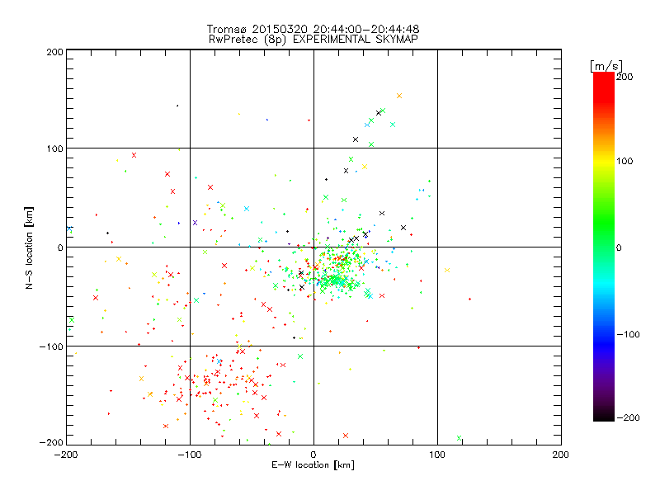Click the colorbar tick label '-100'

pyautogui.click(x=628, y=334)
